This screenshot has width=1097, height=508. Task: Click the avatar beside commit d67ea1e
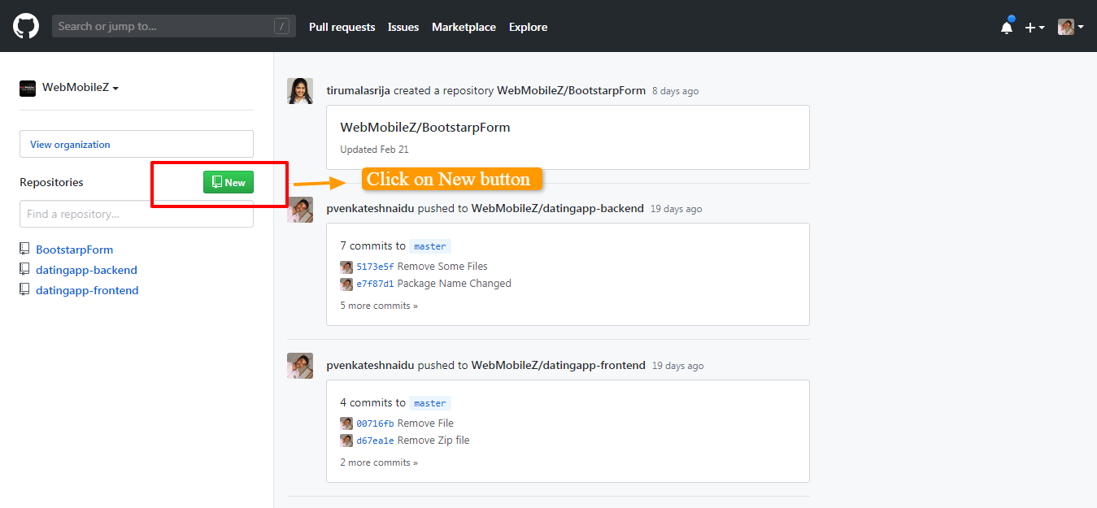coord(346,441)
